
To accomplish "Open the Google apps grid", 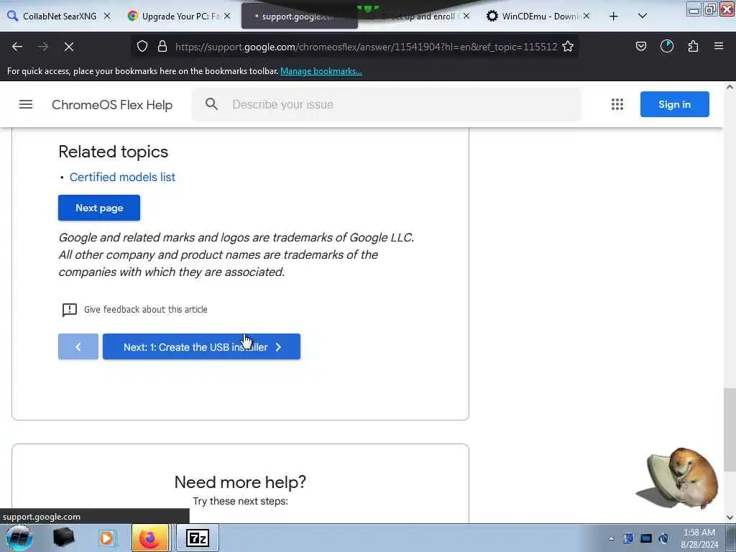I will point(617,104).
